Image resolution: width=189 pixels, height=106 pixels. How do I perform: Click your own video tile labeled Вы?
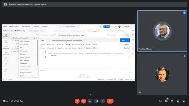tap(162, 74)
